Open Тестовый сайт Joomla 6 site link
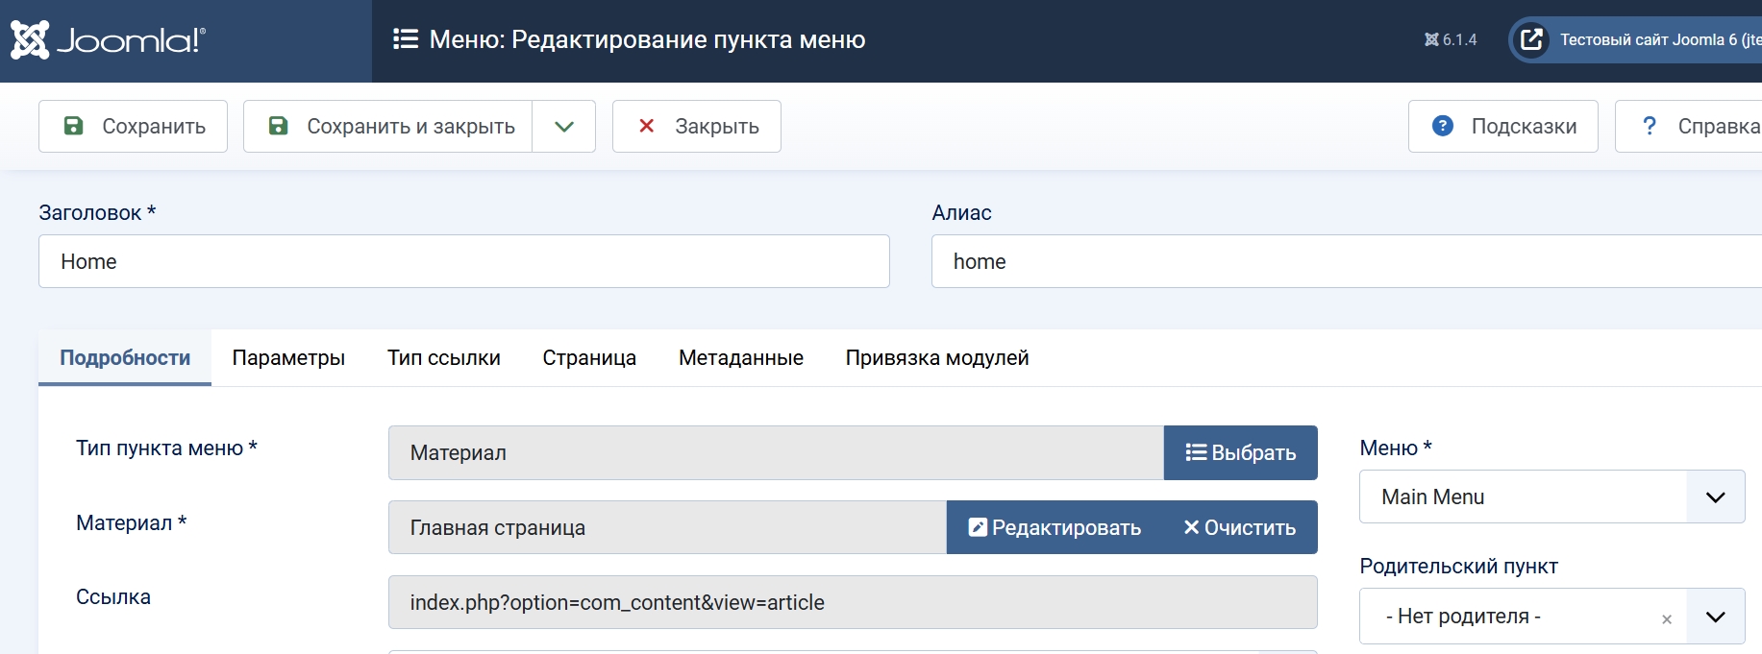Image resolution: width=1762 pixels, height=654 pixels. tap(1636, 39)
